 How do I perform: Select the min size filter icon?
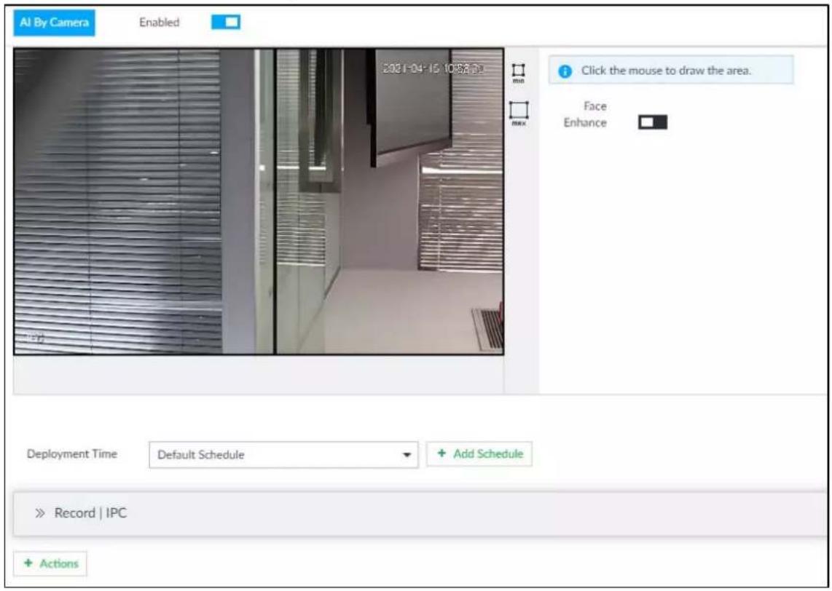coord(519,74)
